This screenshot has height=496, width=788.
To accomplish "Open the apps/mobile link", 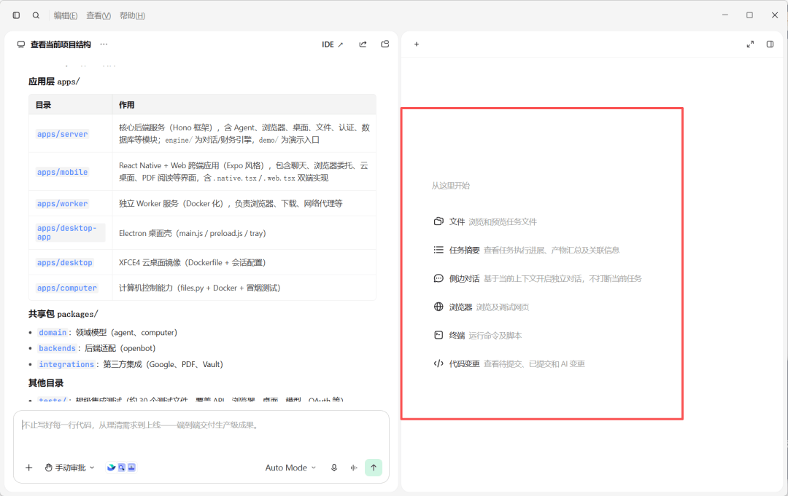I will [x=62, y=172].
